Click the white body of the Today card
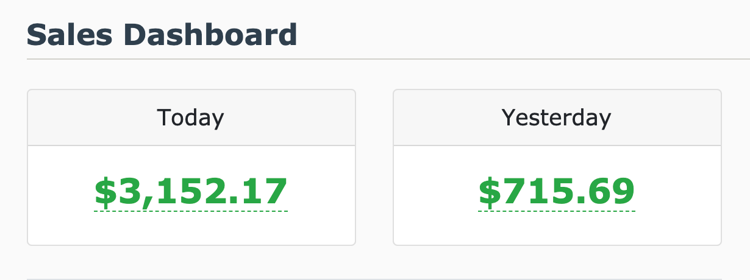750x280 pixels. pyautogui.click(x=191, y=228)
